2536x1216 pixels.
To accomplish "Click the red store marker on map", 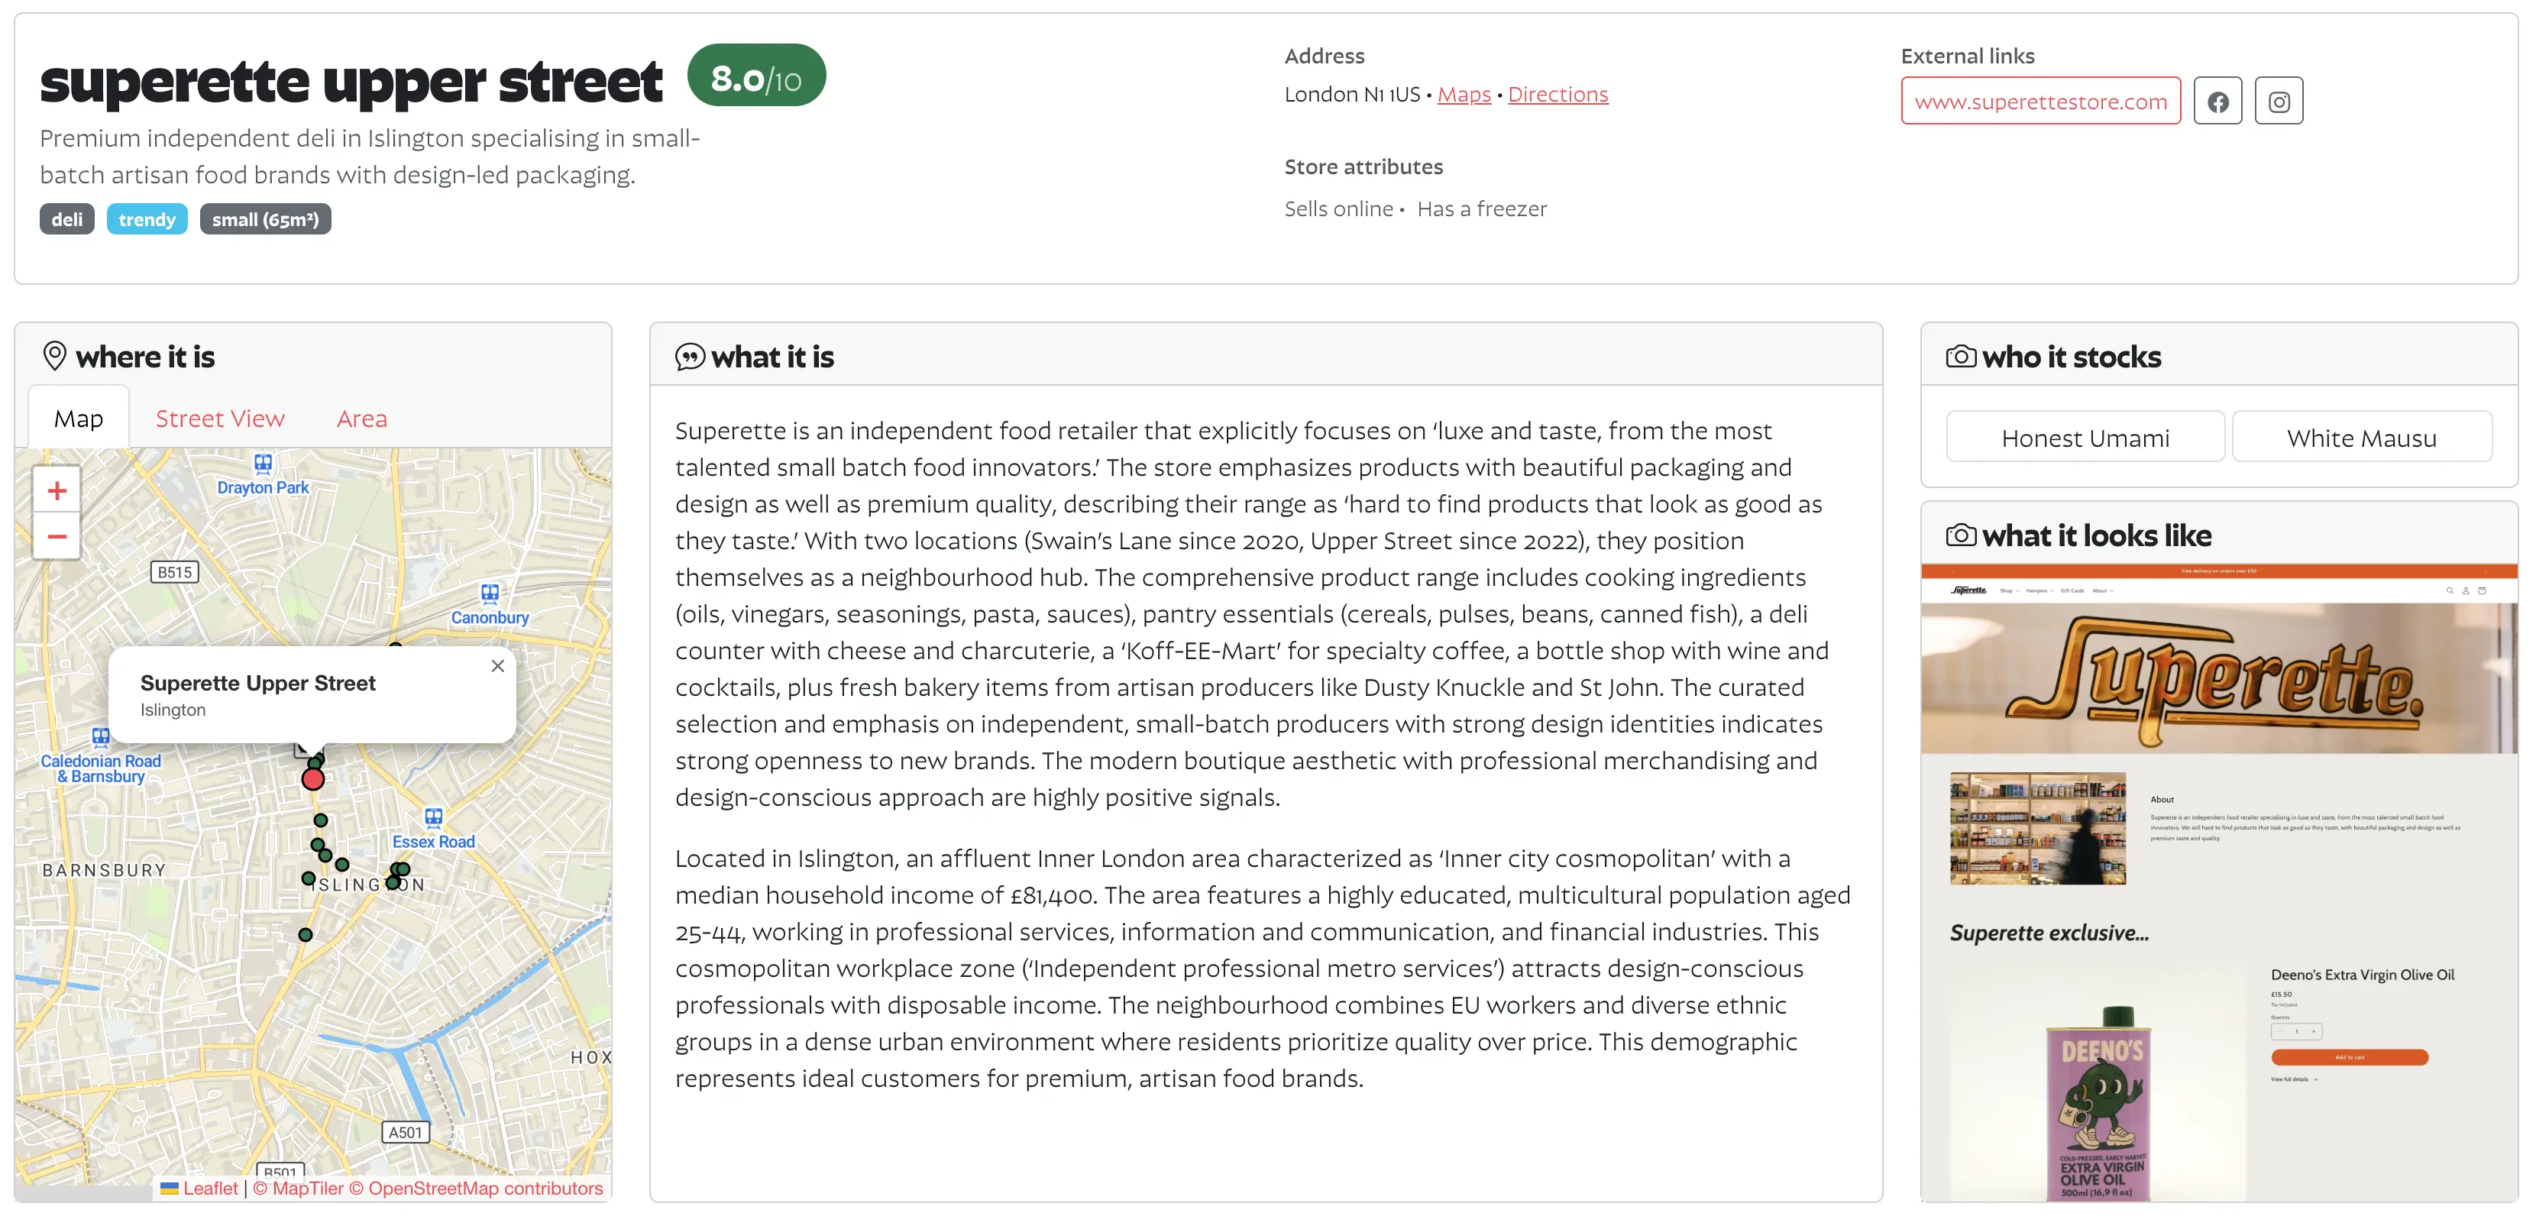I will (x=313, y=780).
